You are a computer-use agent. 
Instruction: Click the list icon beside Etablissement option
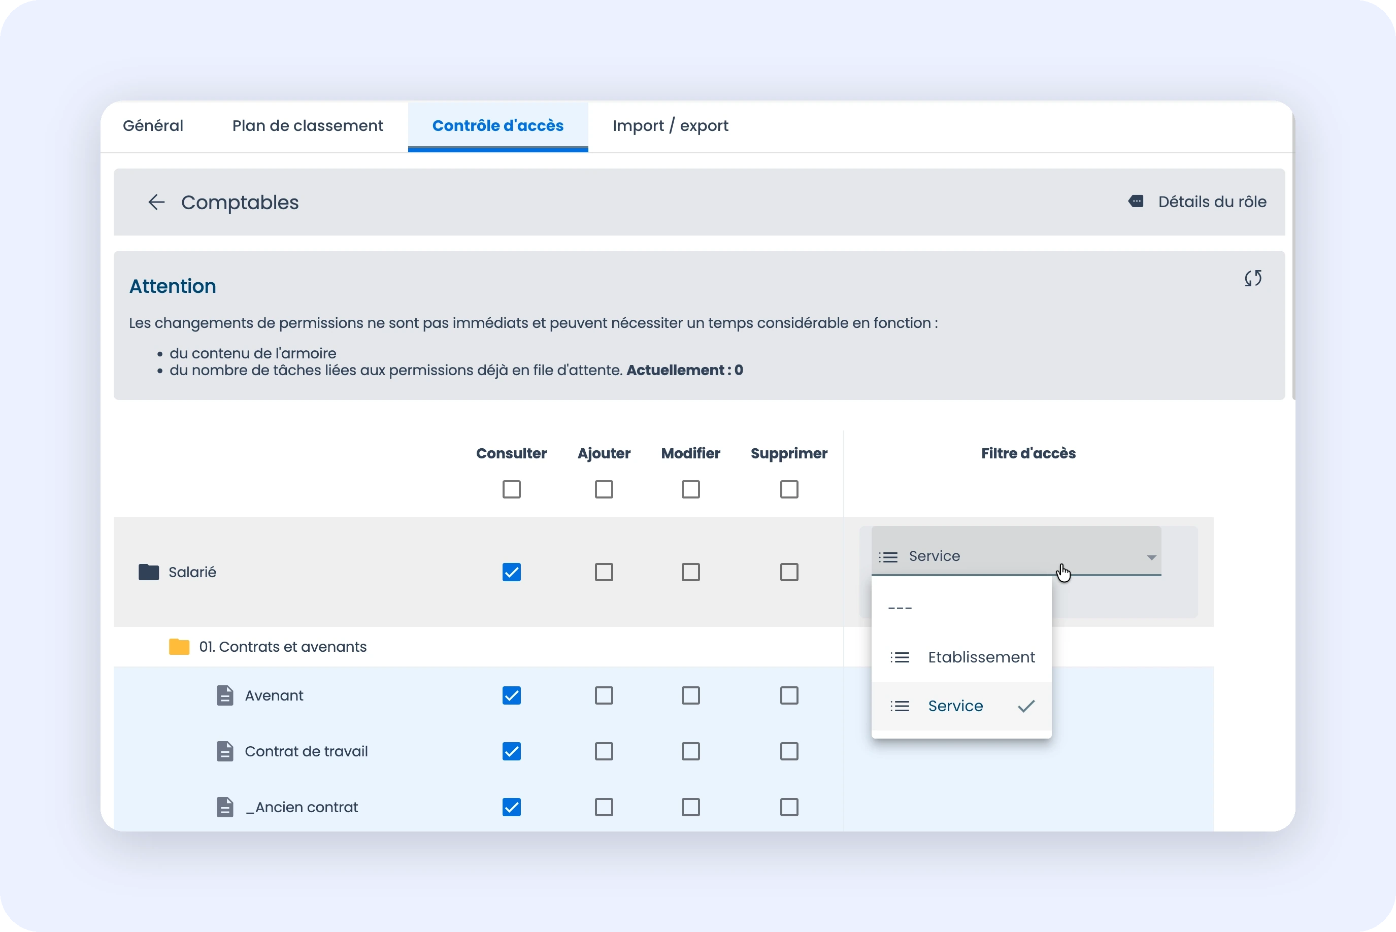pyautogui.click(x=900, y=657)
